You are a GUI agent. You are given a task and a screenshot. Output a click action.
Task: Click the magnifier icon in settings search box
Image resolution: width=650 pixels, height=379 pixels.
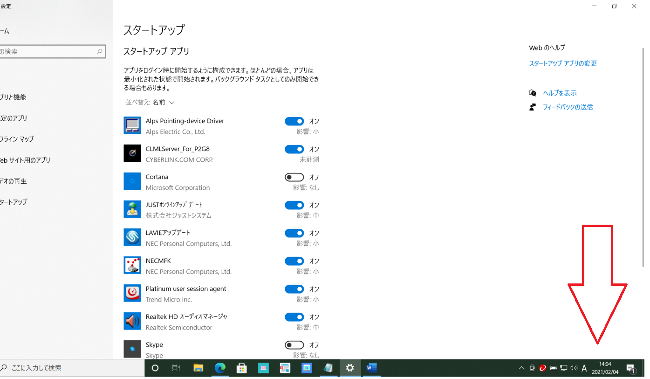[99, 52]
